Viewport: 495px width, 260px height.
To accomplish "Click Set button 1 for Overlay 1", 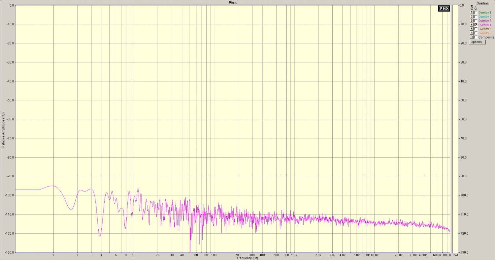I will point(472,13).
